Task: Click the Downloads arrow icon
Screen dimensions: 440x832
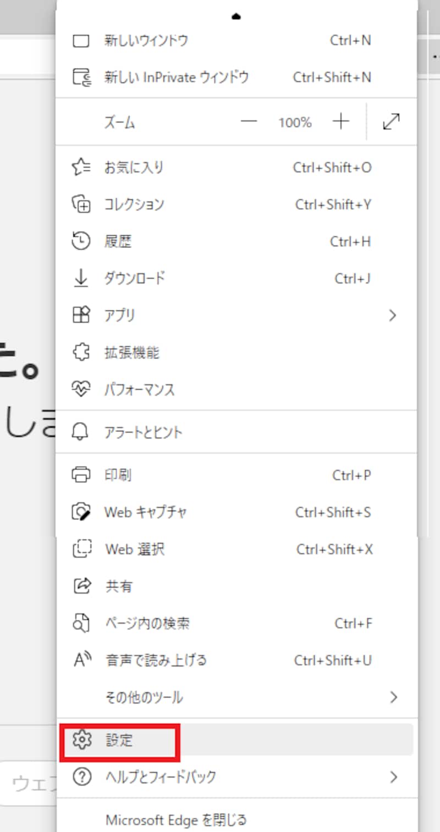Action: 81,278
